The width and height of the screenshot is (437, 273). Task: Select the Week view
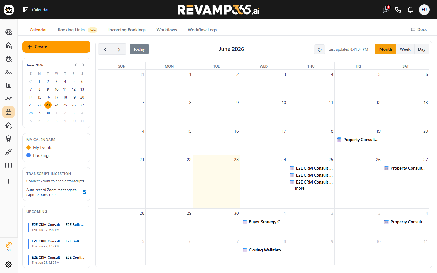pos(405,49)
